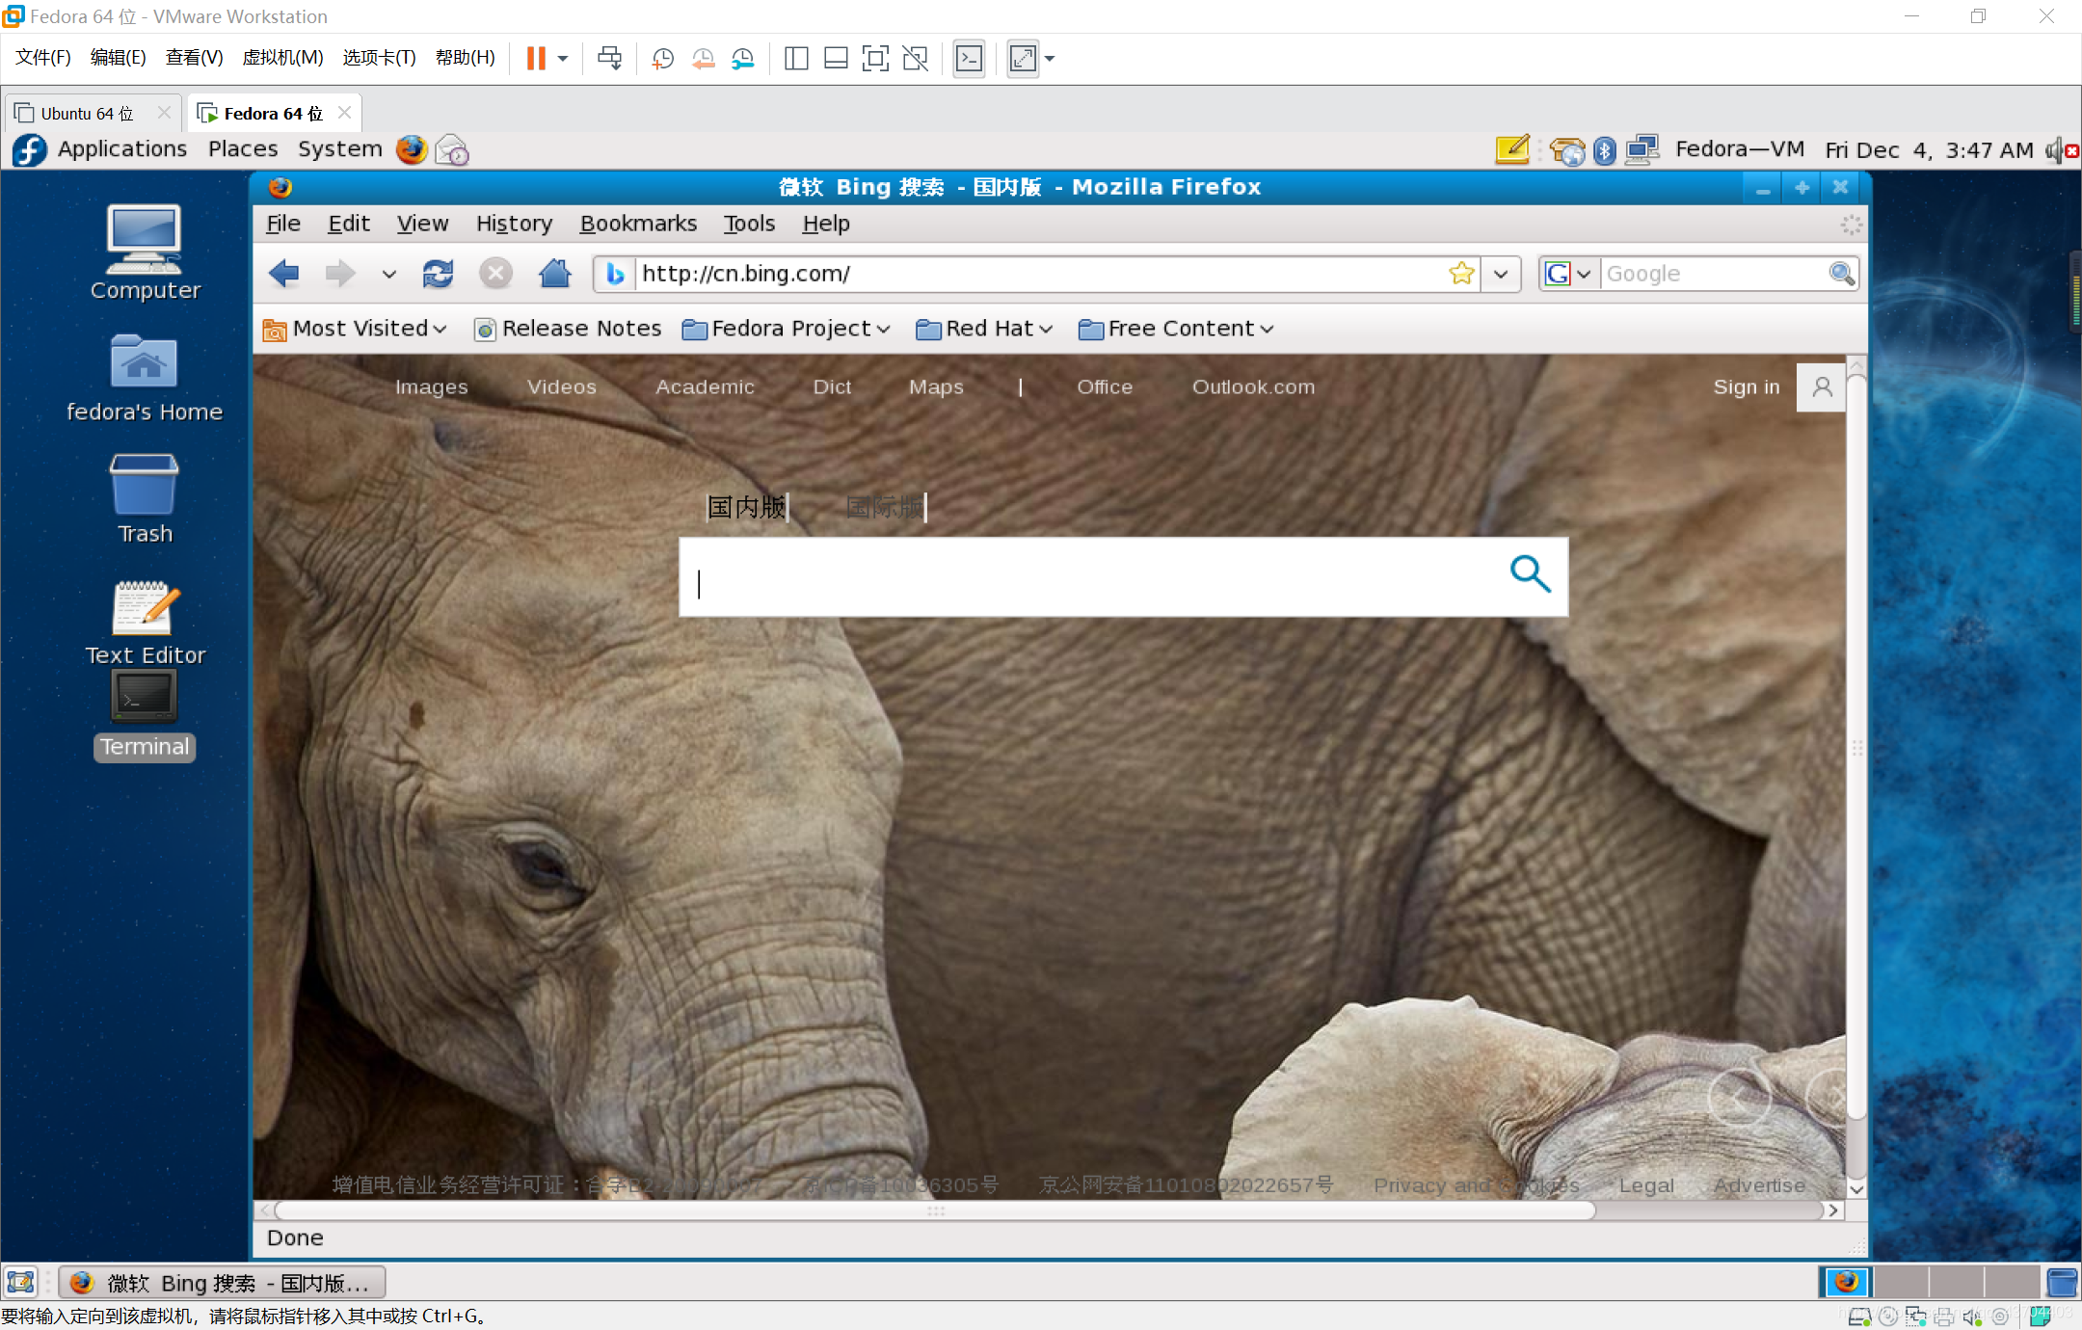Enter VMware full screen mode icon

coord(874,59)
